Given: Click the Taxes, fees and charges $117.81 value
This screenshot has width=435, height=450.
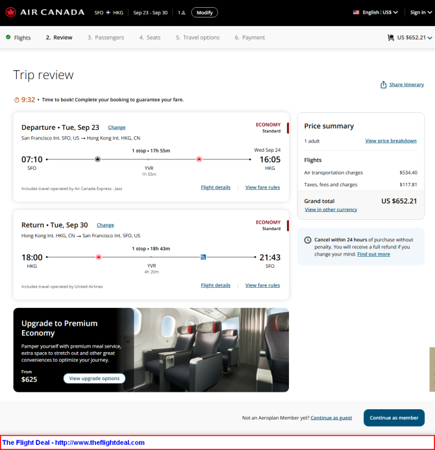Looking at the screenshot, I should [408, 185].
